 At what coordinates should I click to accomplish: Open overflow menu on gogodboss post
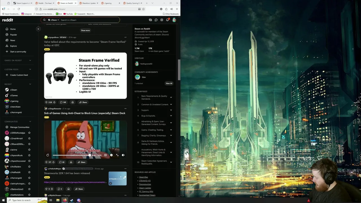126,37
